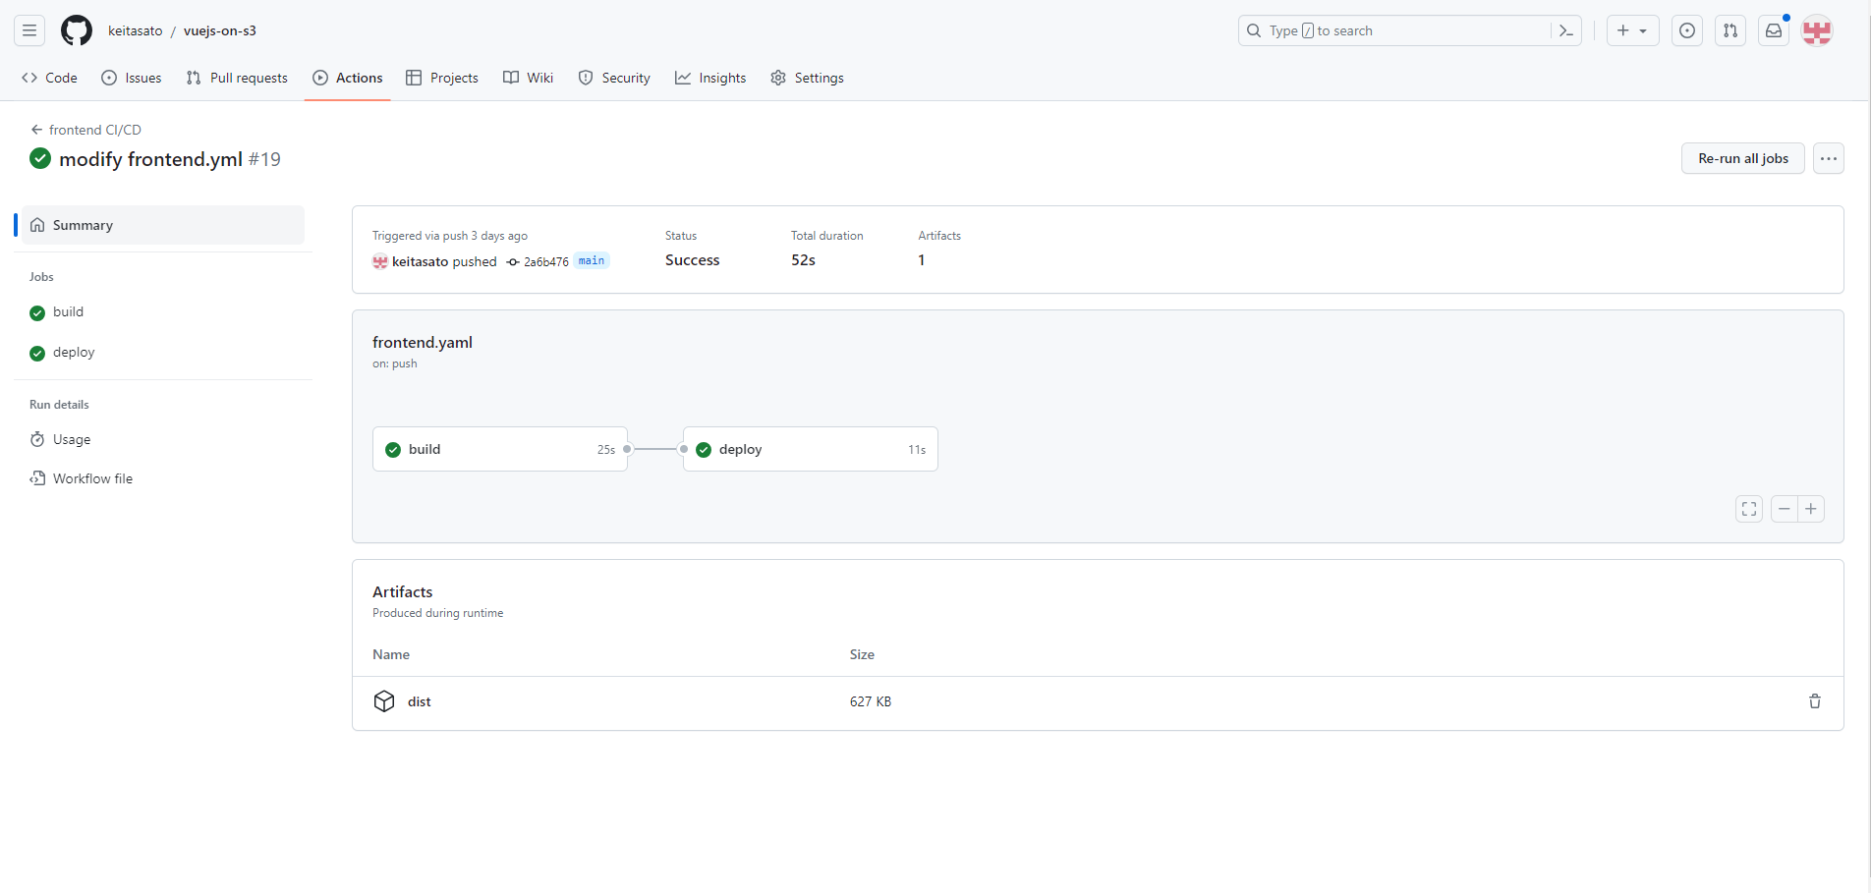The width and height of the screenshot is (1871, 893).
Task: Open the Workflow file view
Action: pyautogui.click(x=163, y=478)
